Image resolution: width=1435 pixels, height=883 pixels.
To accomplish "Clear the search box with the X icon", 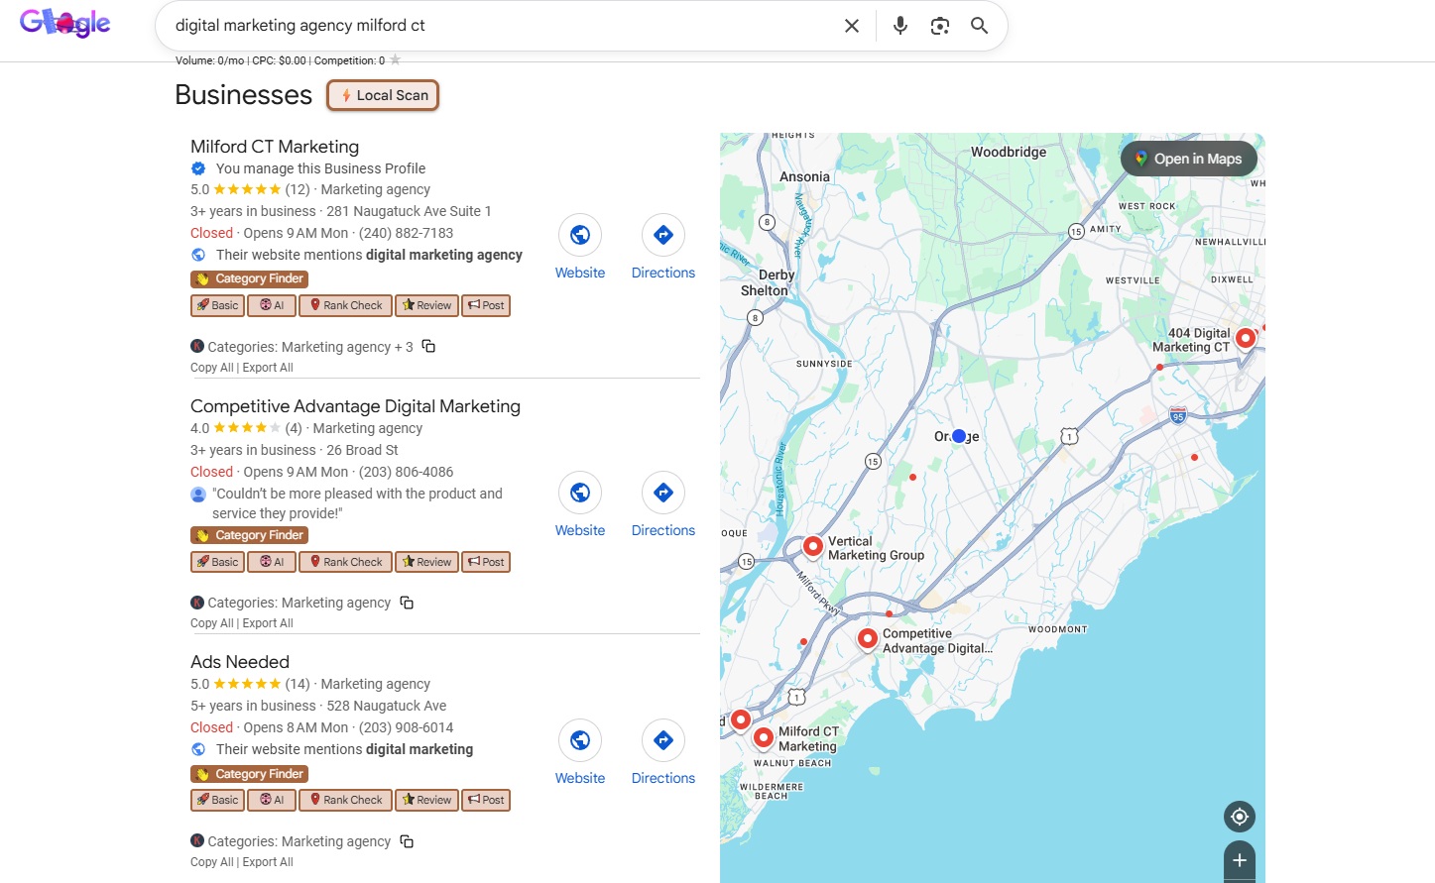I will coord(851,26).
